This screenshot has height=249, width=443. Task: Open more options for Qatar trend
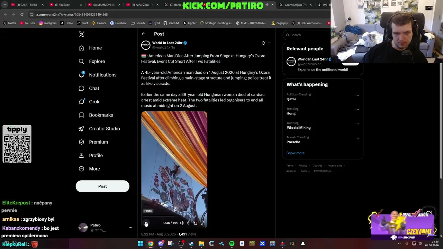click(357, 95)
